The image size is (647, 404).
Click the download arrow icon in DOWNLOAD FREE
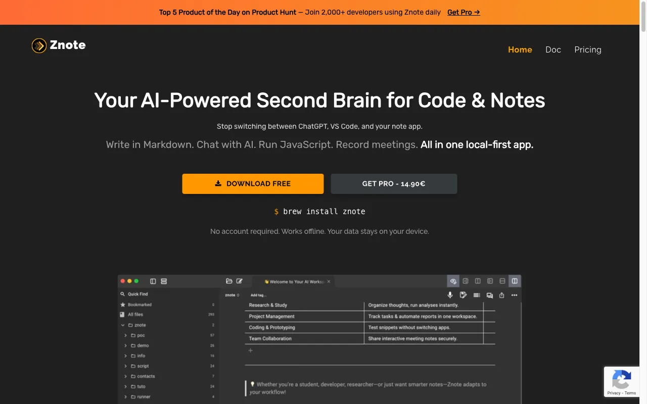(x=218, y=184)
